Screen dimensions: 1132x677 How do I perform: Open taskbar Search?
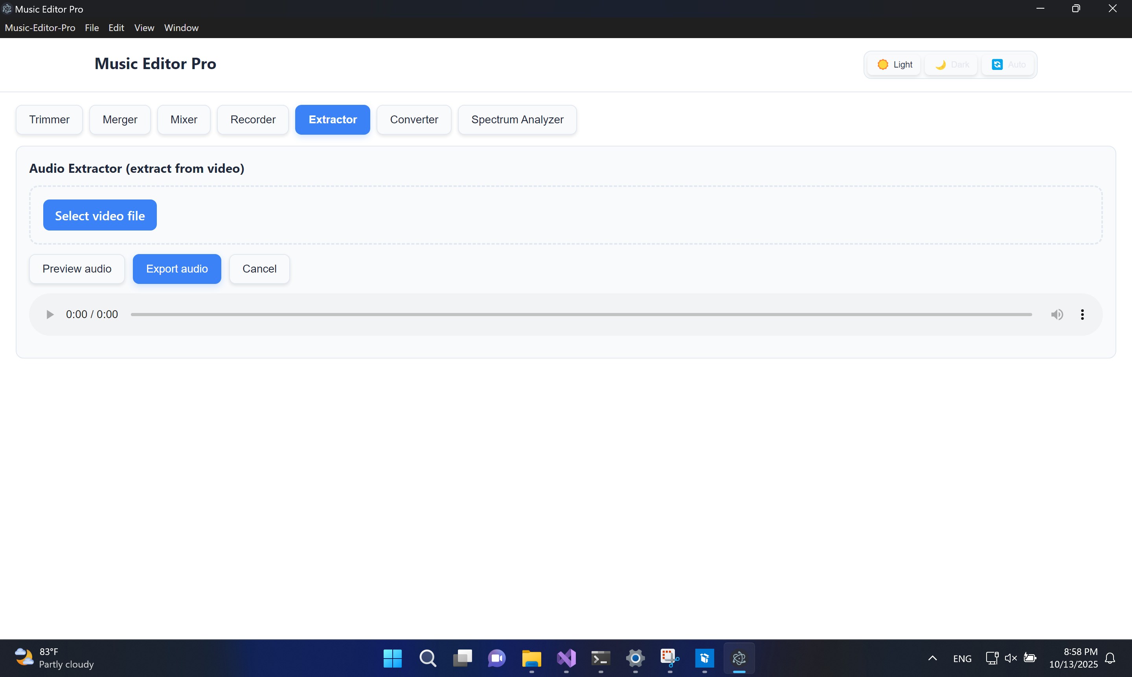427,658
